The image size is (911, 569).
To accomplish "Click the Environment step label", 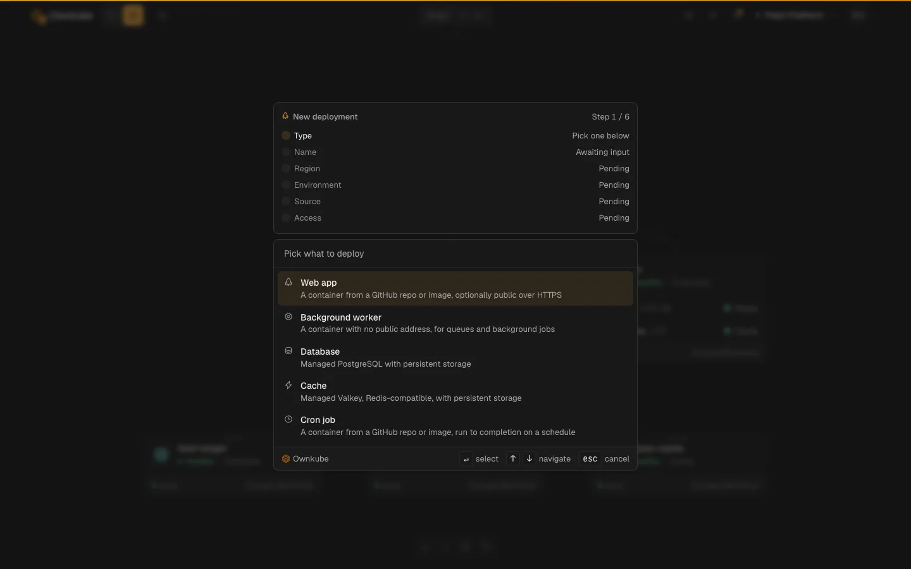I will [x=318, y=185].
